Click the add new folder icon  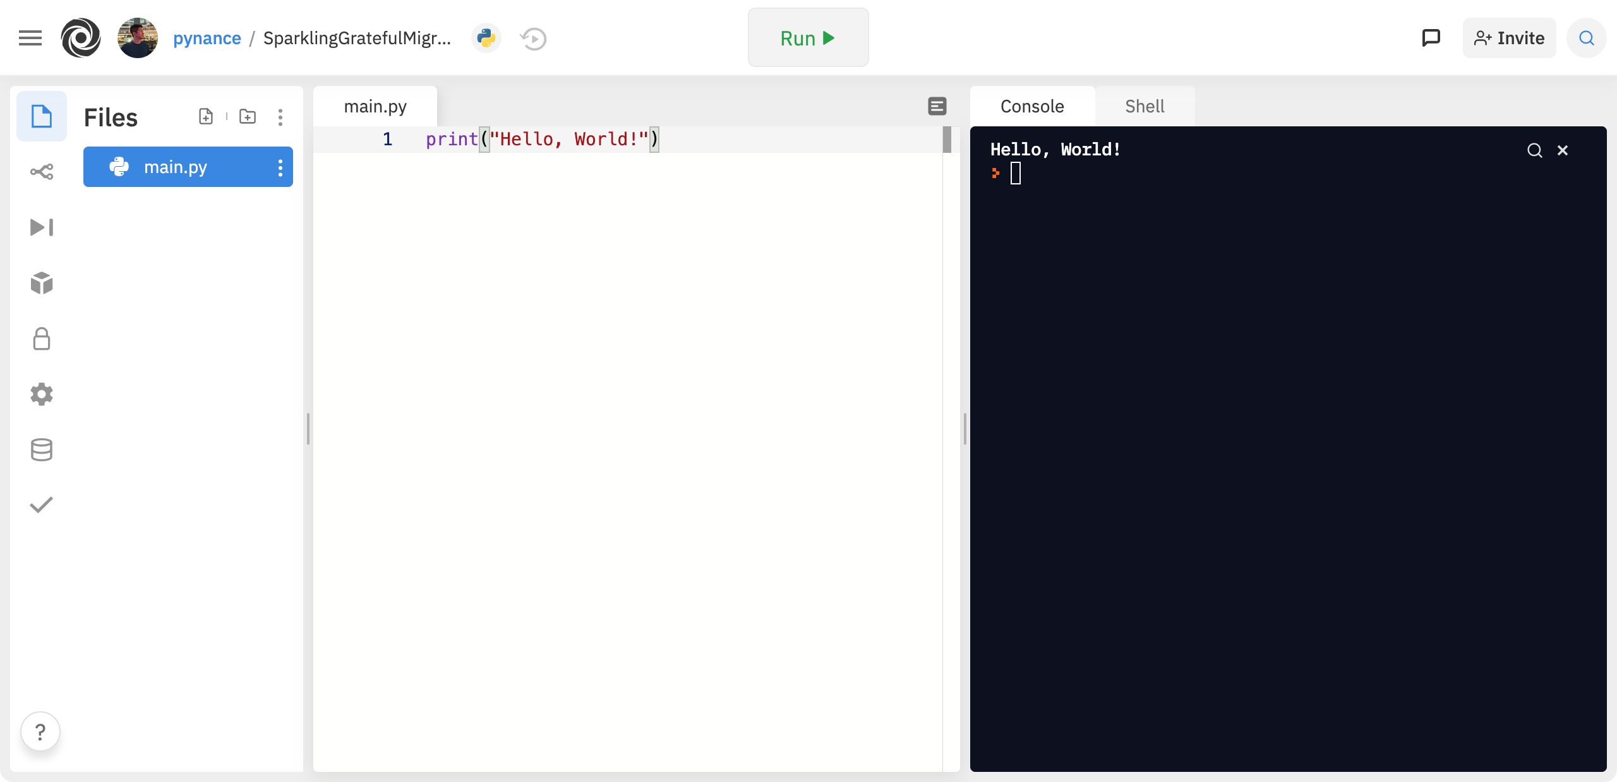click(x=248, y=117)
